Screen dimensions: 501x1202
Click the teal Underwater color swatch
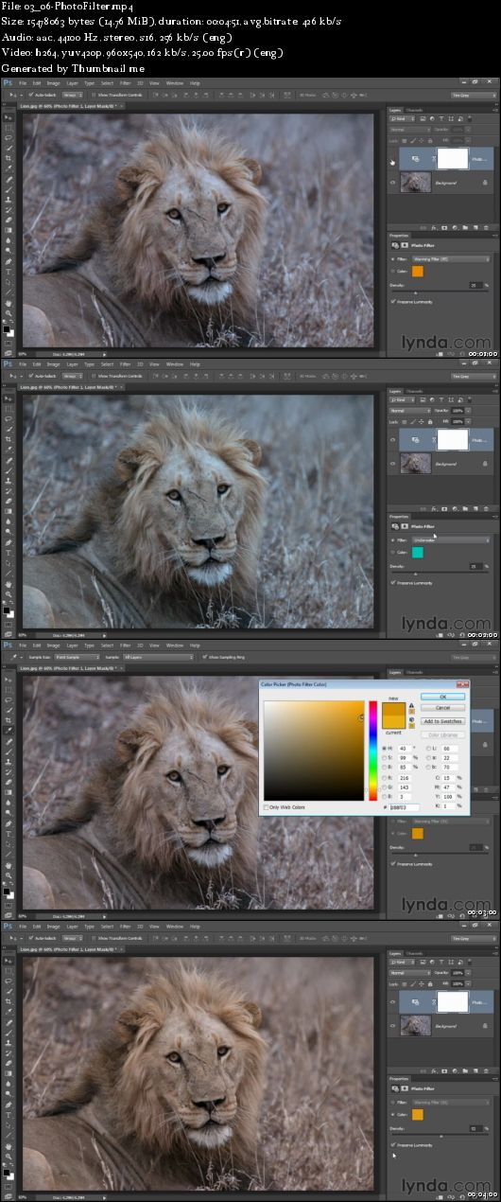click(418, 552)
